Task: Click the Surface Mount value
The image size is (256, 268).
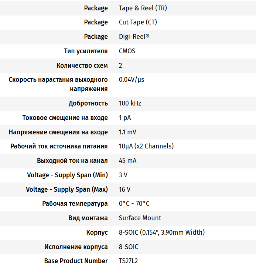Action: click(x=140, y=218)
